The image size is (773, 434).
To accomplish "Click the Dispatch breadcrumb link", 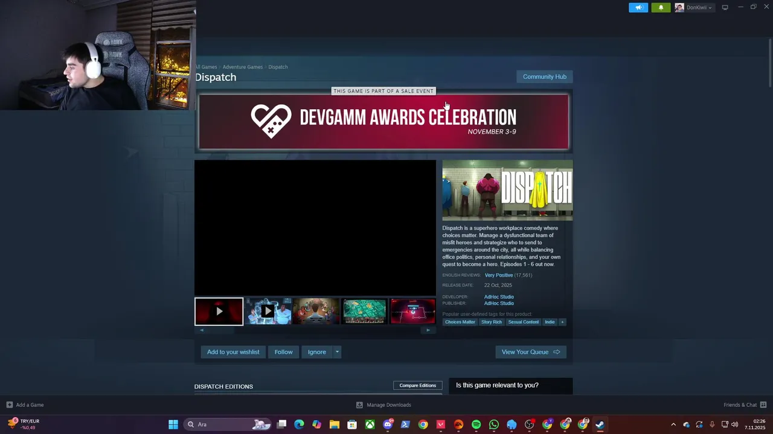I will pos(278,67).
